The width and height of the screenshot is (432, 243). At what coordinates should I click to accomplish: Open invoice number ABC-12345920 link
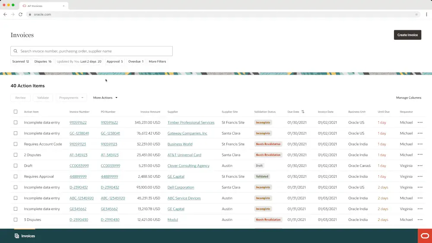coord(82,198)
